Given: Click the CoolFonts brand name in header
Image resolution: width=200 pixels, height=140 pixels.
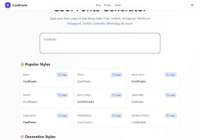Looking at the screenshot, I should 20,5.
